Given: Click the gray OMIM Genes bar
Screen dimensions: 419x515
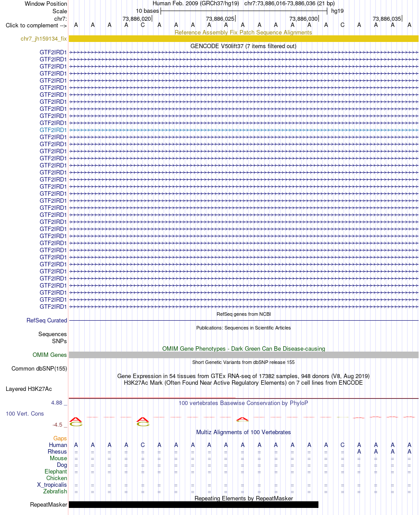Looking at the screenshot, I should (x=243, y=355).
